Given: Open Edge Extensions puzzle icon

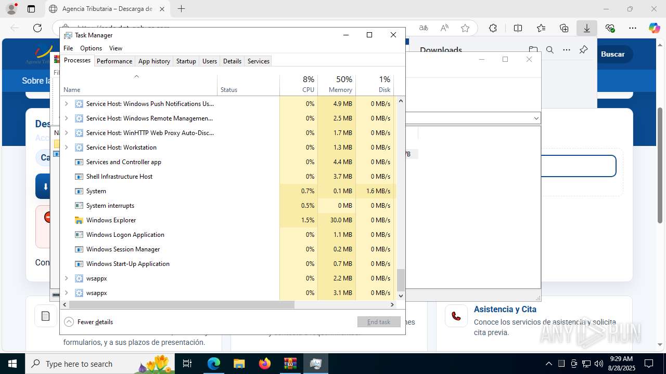Looking at the screenshot, I should point(493,28).
